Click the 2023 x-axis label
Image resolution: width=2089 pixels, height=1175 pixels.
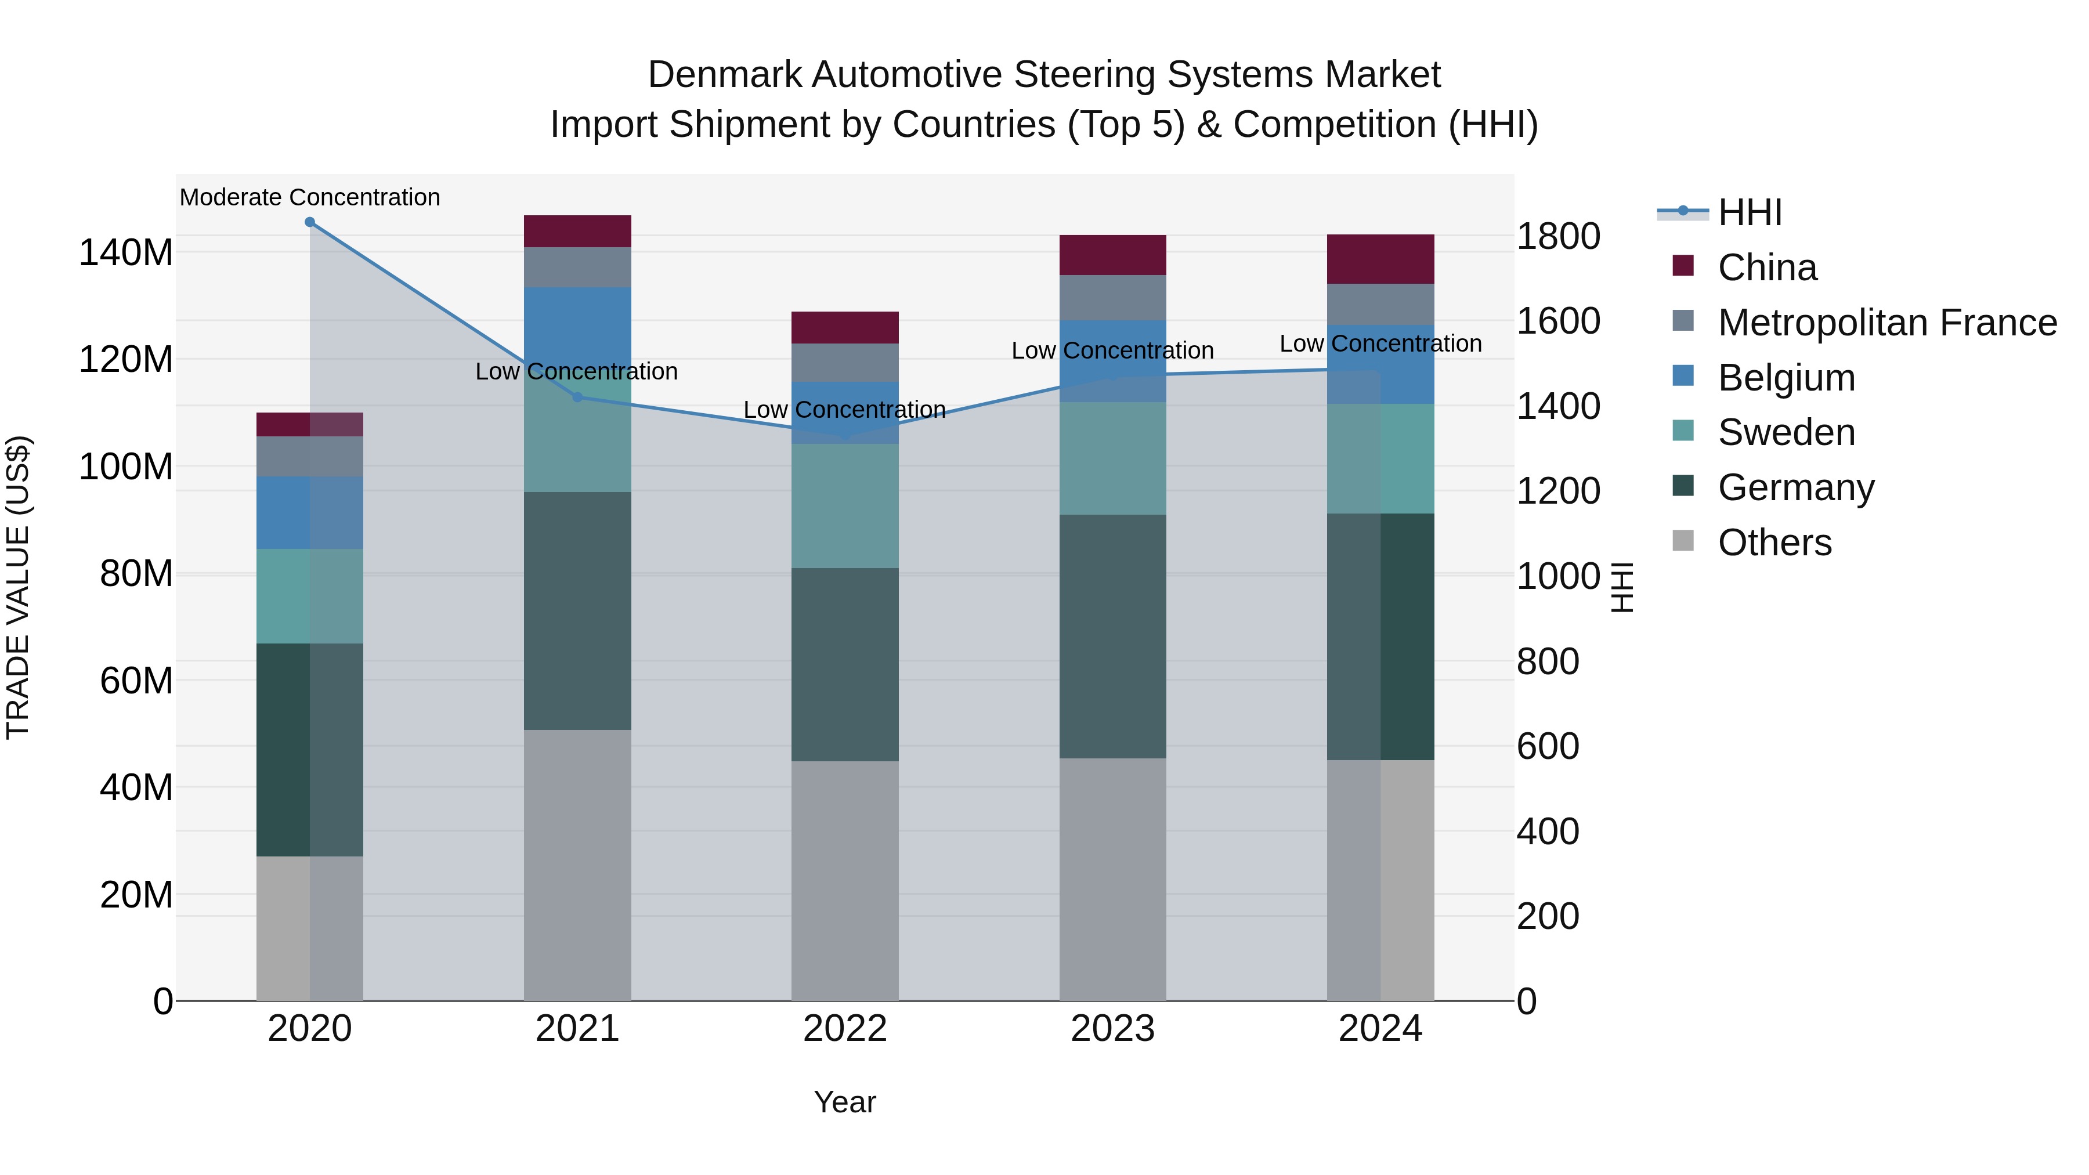coord(1112,1029)
